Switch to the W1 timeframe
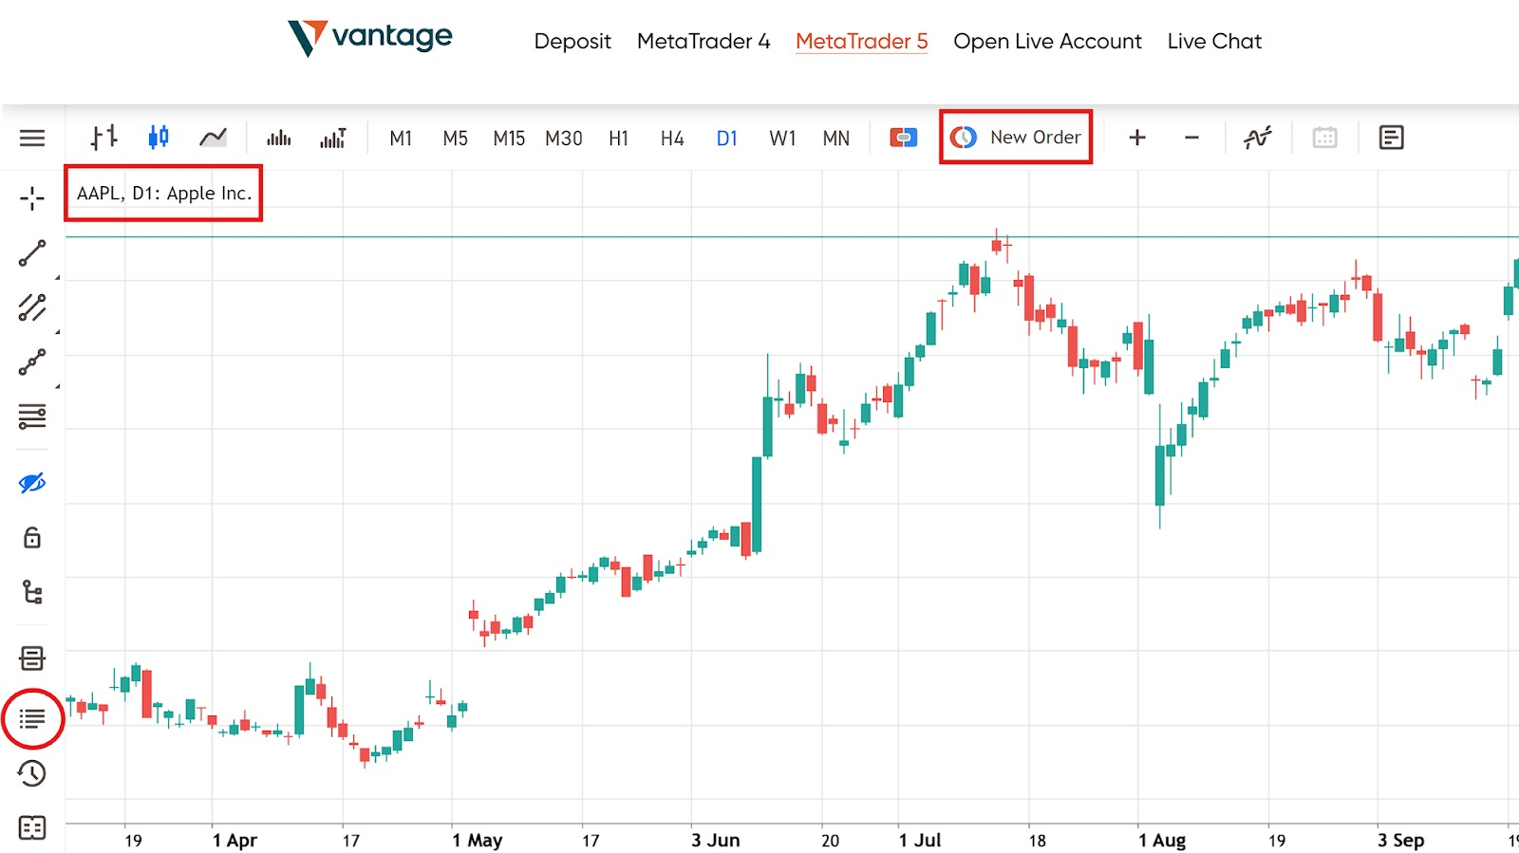This screenshot has width=1519, height=853. (782, 139)
